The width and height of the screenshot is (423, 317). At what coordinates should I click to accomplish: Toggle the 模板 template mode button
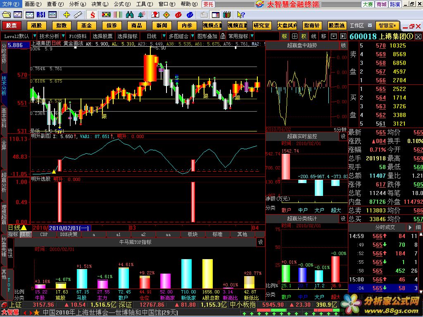[x=26, y=234]
